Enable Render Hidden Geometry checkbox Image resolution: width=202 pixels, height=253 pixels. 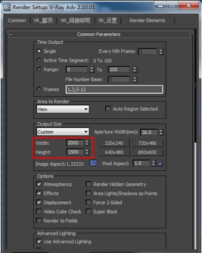point(88,184)
